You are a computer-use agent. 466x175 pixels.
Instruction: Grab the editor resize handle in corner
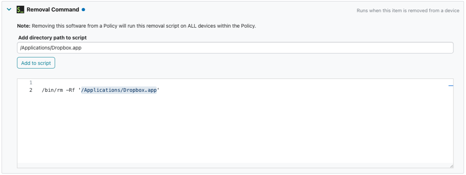point(451,166)
